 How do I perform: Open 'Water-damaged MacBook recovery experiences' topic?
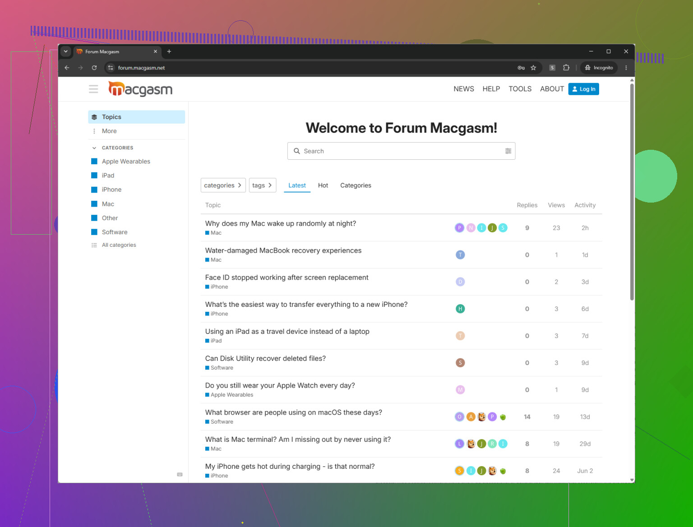[x=283, y=251]
